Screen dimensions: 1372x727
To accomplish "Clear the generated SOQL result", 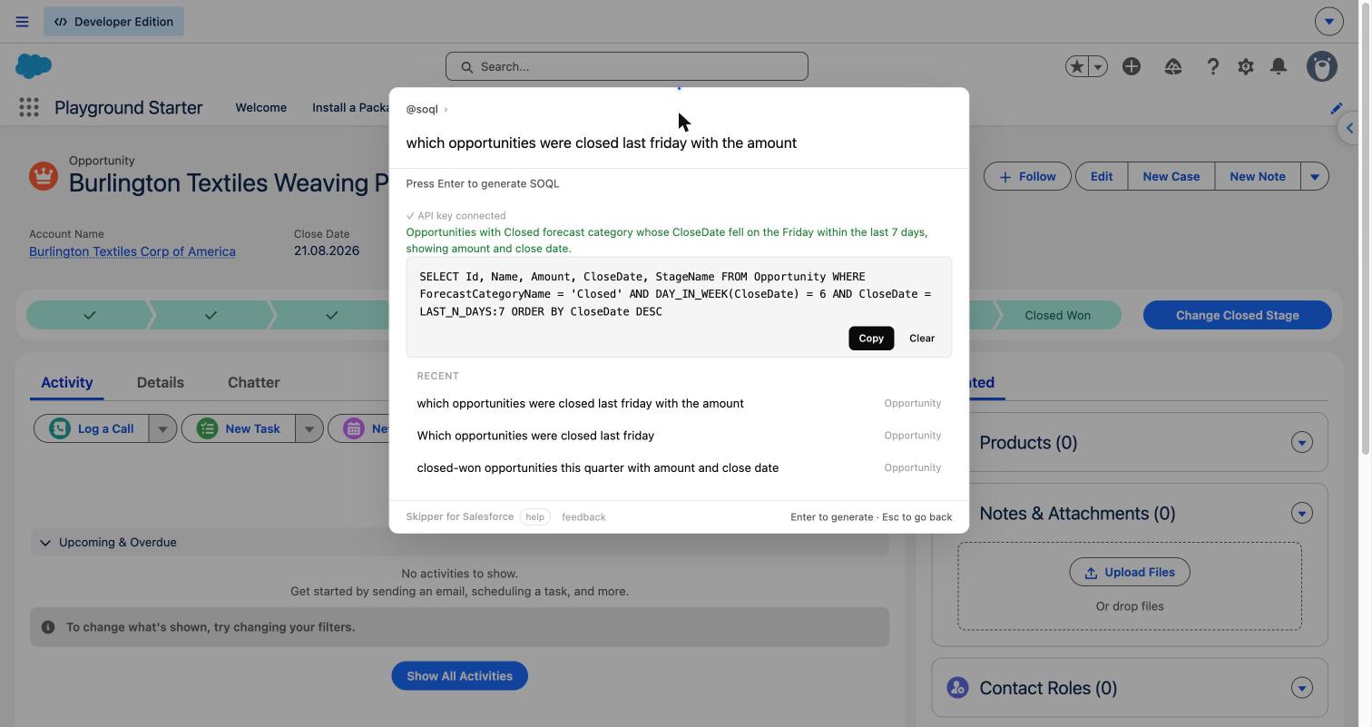I will click(922, 339).
